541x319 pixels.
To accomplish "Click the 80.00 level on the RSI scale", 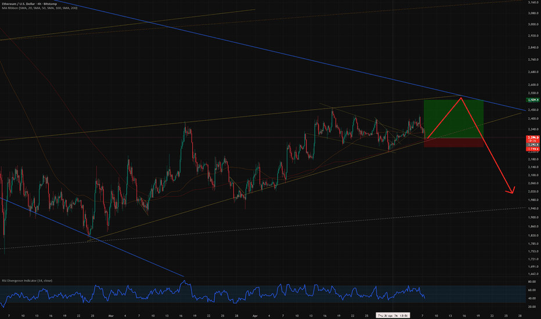I will coord(532,282).
